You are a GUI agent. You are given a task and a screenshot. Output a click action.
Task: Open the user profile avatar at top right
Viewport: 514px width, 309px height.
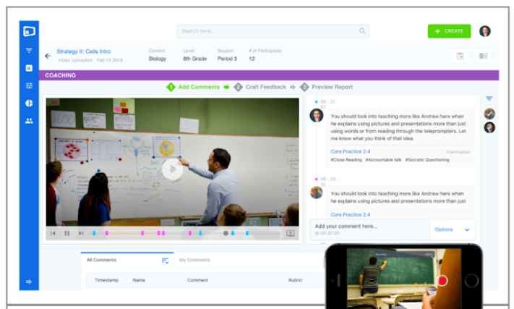click(485, 31)
